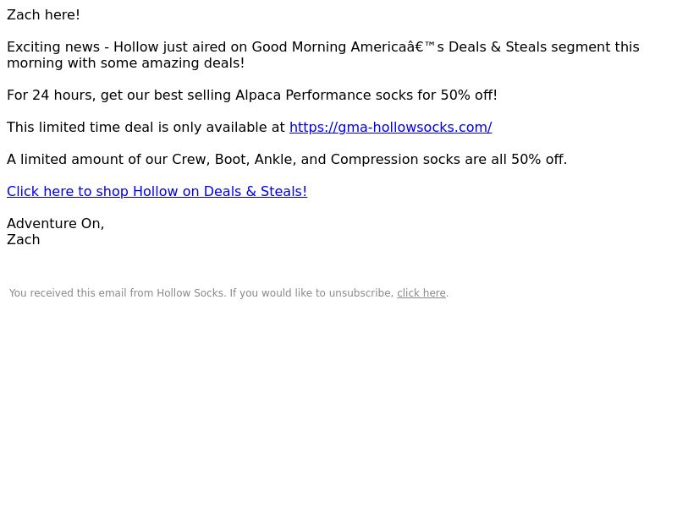Click the 'Steals segment this' text in first paragraph

tap(573, 46)
